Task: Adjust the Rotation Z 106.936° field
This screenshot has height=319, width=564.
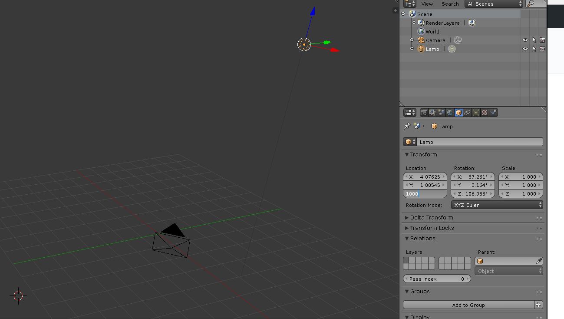Action: click(x=473, y=194)
